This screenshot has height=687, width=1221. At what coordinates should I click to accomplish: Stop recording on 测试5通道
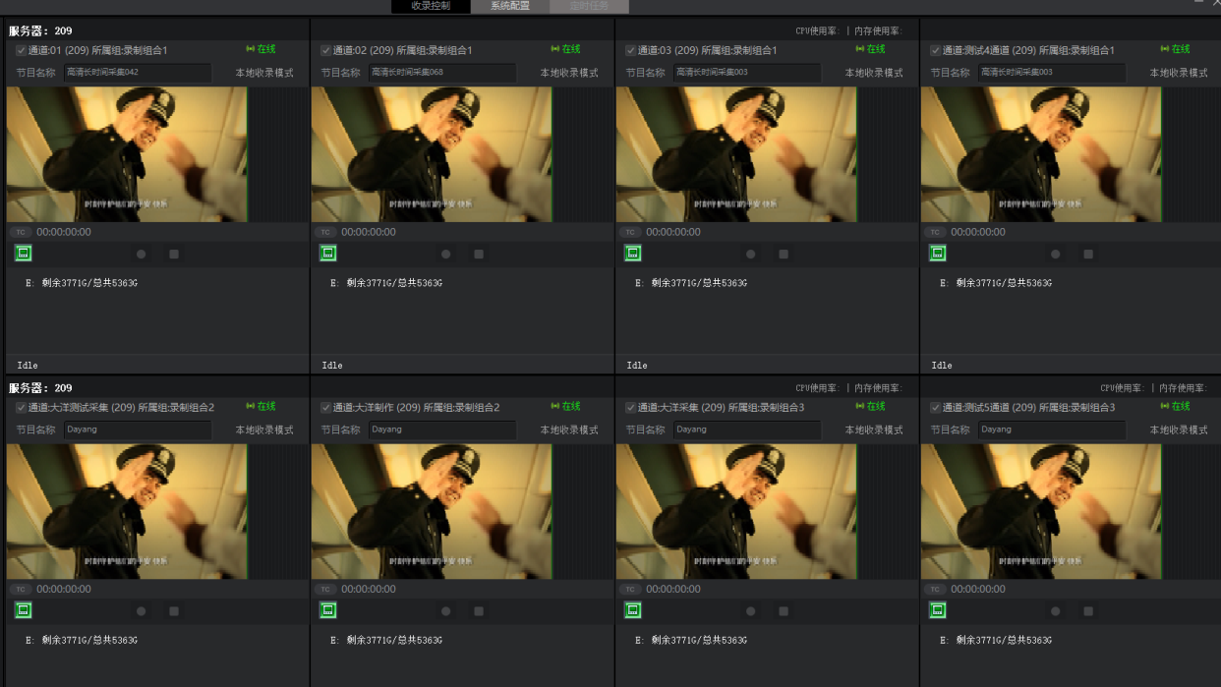tap(1088, 611)
